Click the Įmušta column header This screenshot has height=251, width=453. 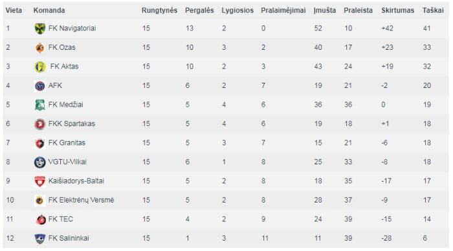tap(325, 10)
